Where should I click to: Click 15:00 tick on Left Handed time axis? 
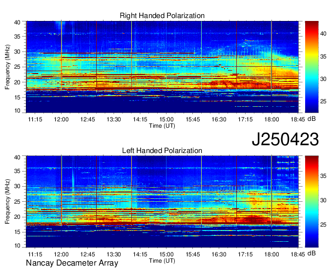pyautogui.click(x=166, y=254)
